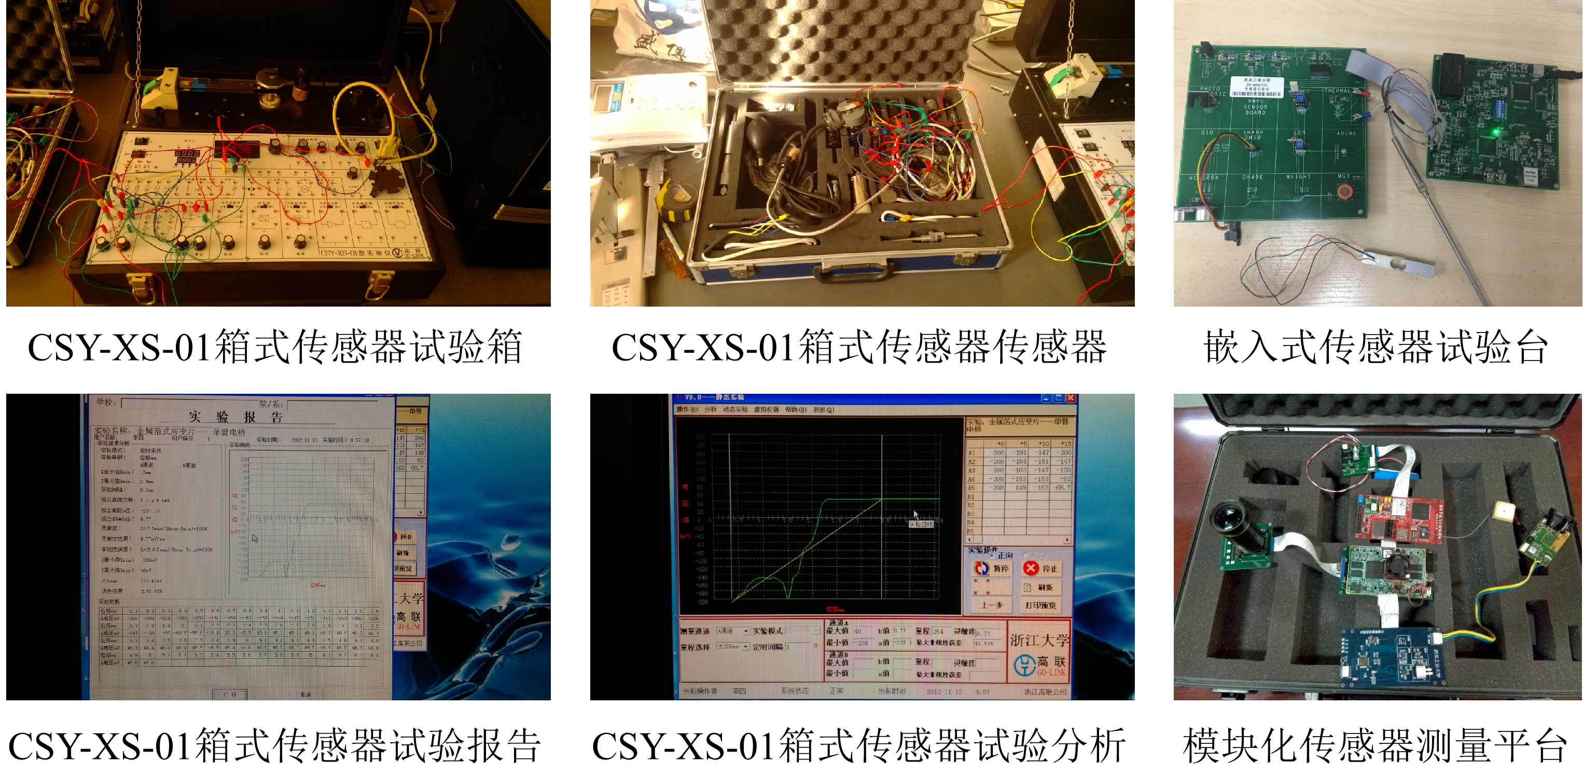
Task: Click the 浙江高联公司 status bar text
Action: pyautogui.click(x=1045, y=692)
